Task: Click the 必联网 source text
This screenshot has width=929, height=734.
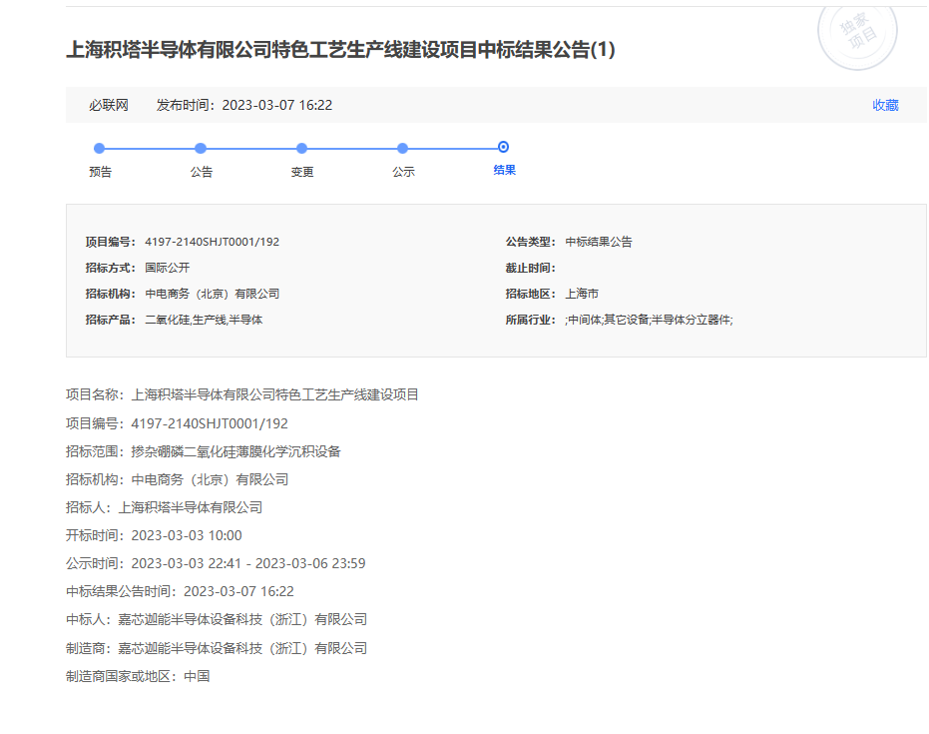Action: [109, 105]
